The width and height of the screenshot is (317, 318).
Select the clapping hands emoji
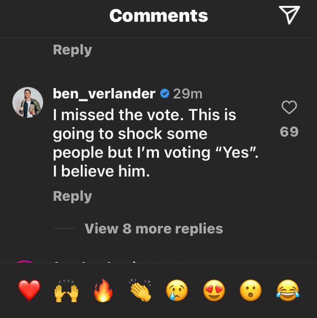[141, 290]
